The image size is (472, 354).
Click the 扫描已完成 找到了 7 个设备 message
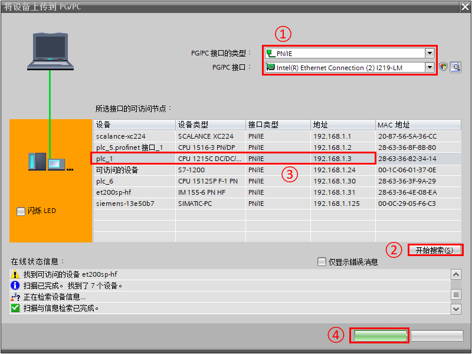[x=73, y=286]
